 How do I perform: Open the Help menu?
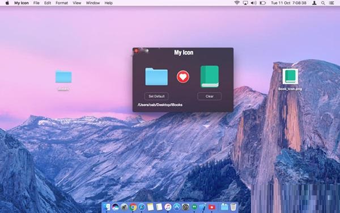(108, 3)
